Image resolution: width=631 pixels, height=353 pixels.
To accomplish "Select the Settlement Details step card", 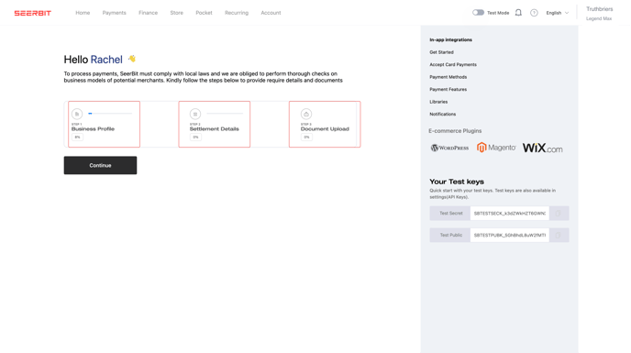I will [x=215, y=124].
